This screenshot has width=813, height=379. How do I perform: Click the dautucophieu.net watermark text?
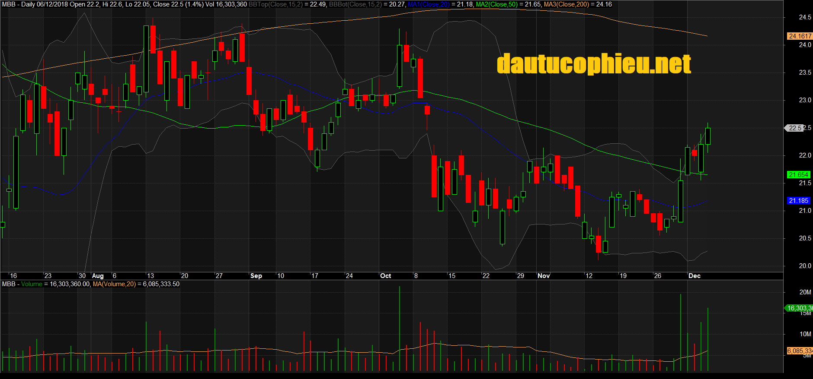[x=594, y=64]
